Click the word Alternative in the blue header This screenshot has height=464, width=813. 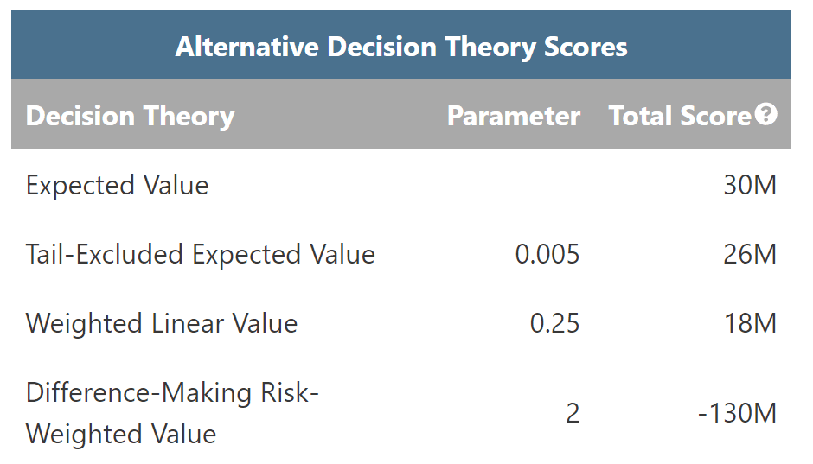pos(246,48)
